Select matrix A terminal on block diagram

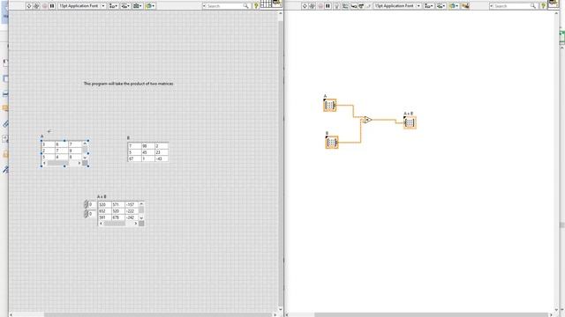[329, 106]
